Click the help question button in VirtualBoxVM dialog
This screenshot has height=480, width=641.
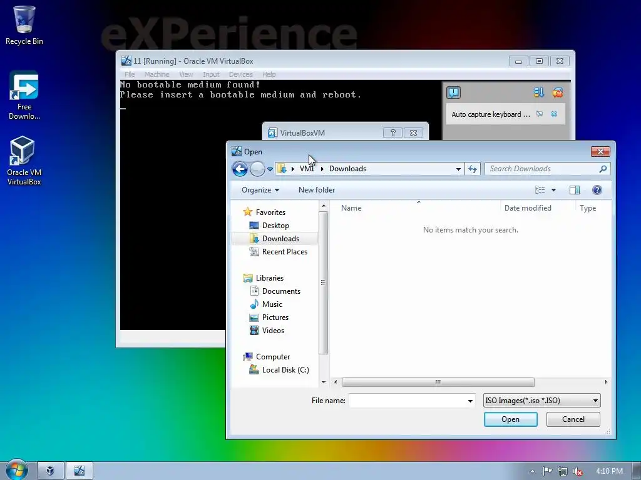[x=392, y=132]
